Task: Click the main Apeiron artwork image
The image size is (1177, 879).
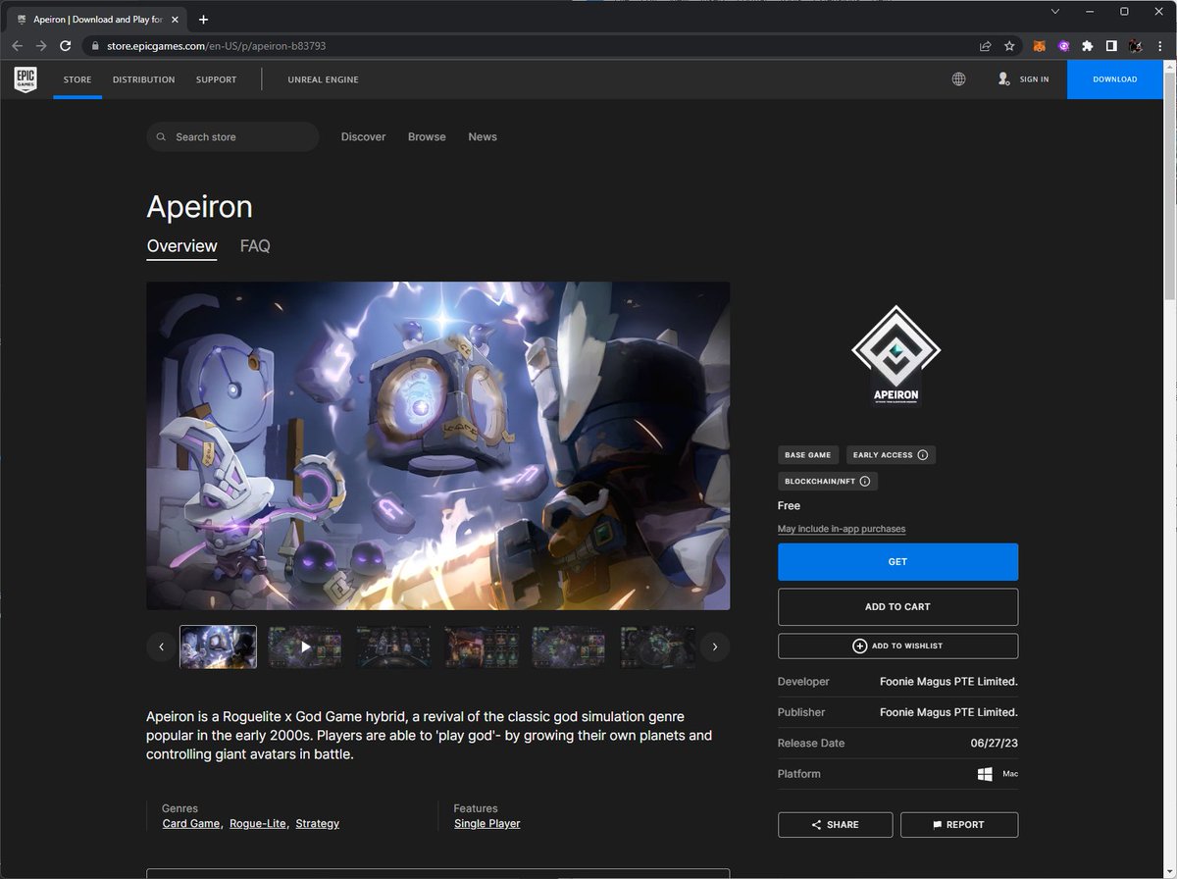Action: (438, 446)
